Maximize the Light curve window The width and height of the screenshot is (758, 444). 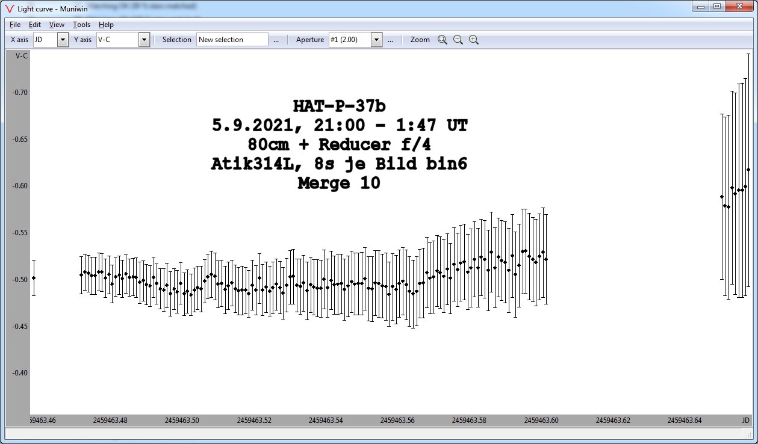[716, 6]
